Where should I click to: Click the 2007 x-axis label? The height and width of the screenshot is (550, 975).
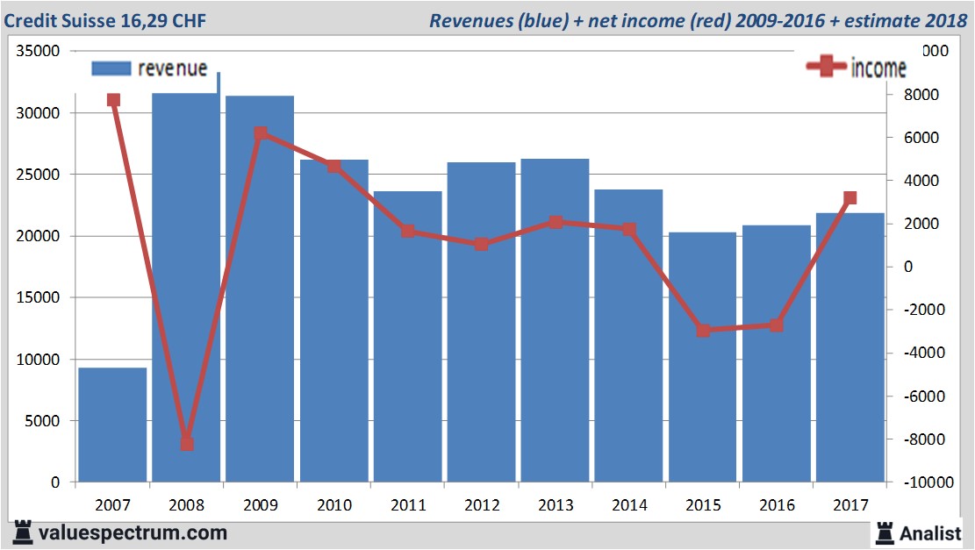[x=112, y=504]
